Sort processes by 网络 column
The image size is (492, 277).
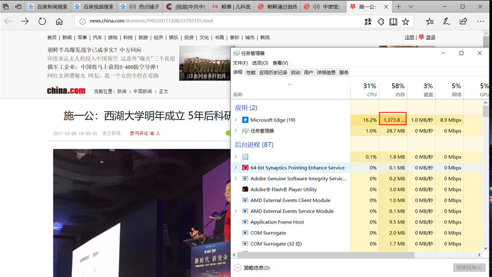pos(450,90)
